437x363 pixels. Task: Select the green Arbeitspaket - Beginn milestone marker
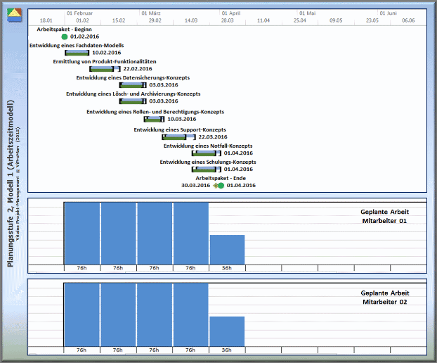point(65,37)
